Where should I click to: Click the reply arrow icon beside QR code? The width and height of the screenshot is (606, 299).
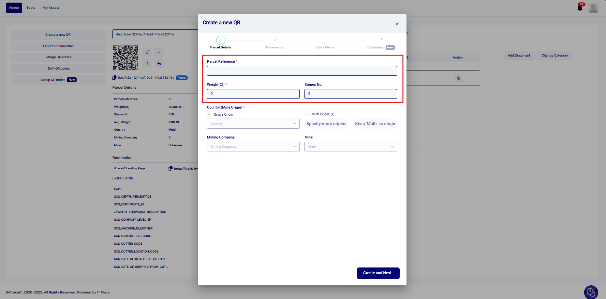(159, 63)
